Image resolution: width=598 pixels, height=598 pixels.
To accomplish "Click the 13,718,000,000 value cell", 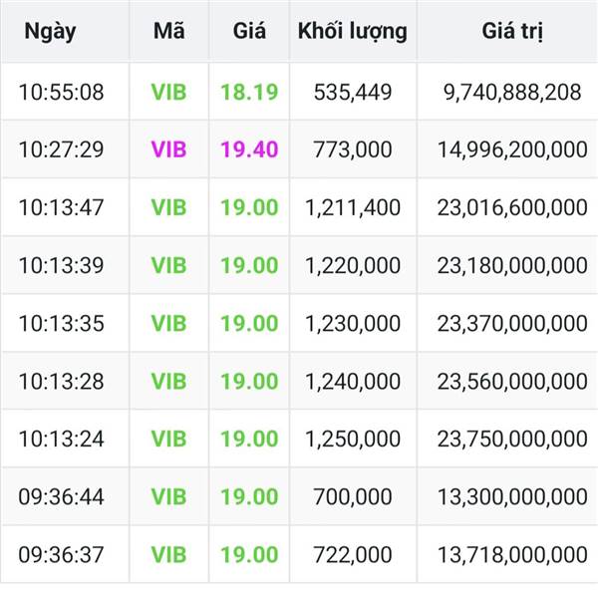I will 511,554.
